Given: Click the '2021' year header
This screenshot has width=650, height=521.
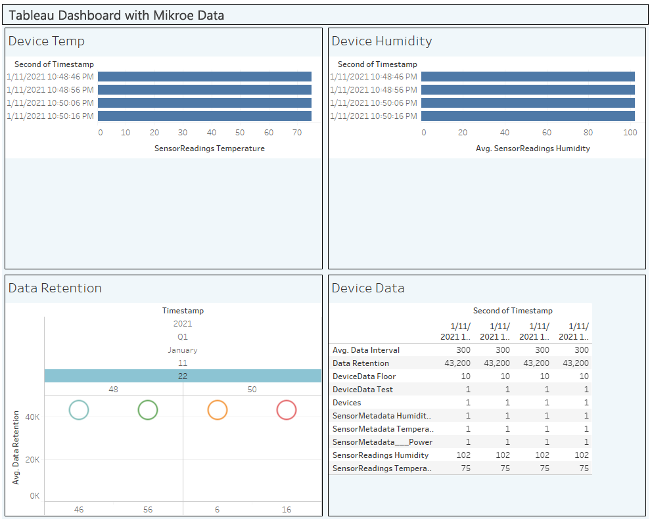Looking at the screenshot, I should tap(183, 324).
